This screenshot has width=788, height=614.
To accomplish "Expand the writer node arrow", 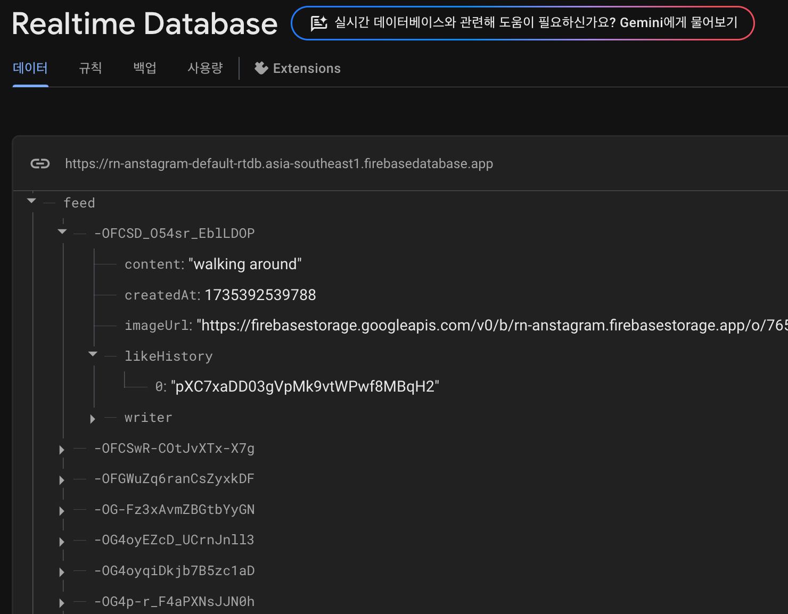I will pos(93,419).
